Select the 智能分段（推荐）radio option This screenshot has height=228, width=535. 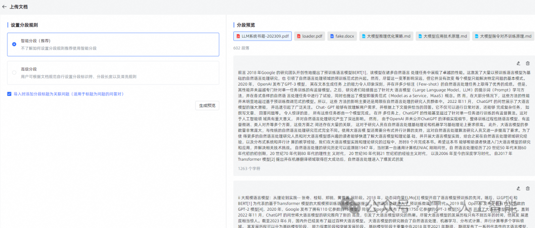(14, 44)
